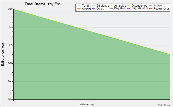
Task: Click the 0.0 y-axis tick label
Action: tap(10, 99)
